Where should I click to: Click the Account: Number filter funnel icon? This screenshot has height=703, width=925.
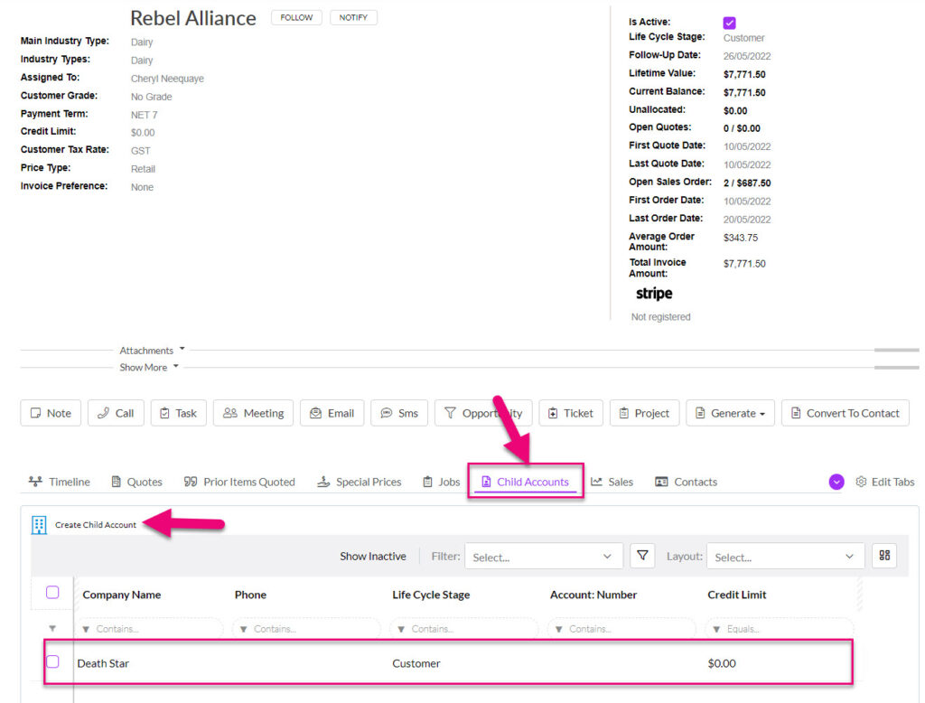click(x=558, y=629)
